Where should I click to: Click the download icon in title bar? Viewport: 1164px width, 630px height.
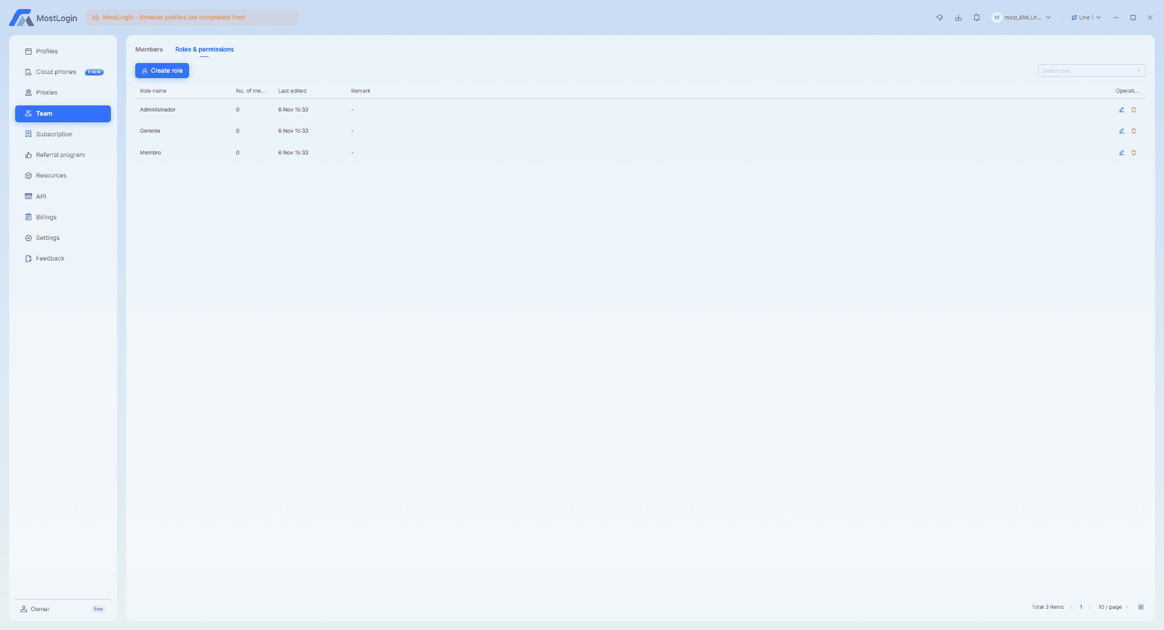click(958, 18)
